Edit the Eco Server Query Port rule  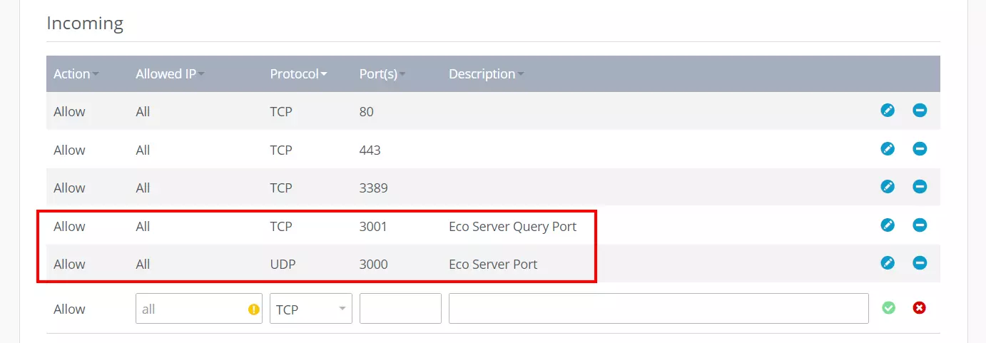(x=888, y=225)
